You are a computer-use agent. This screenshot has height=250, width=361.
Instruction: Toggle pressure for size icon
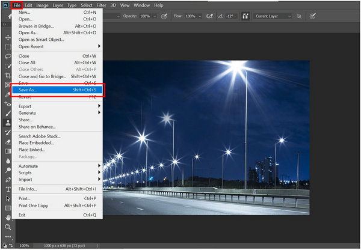(312, 16)
